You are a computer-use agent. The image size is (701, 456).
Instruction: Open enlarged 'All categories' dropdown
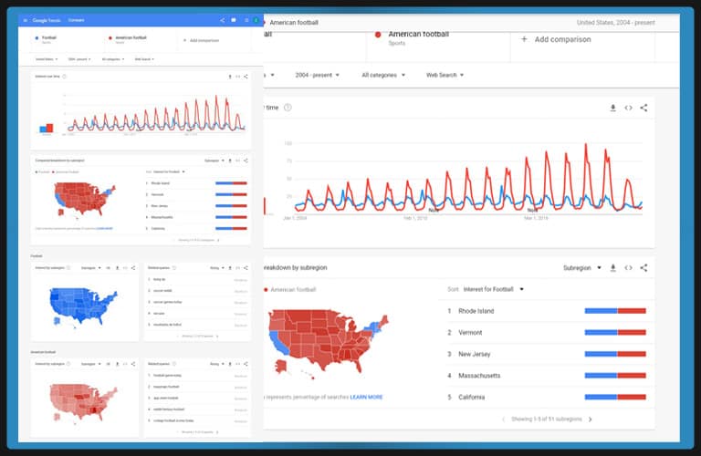pyautogui.click(x=383, y=75)
